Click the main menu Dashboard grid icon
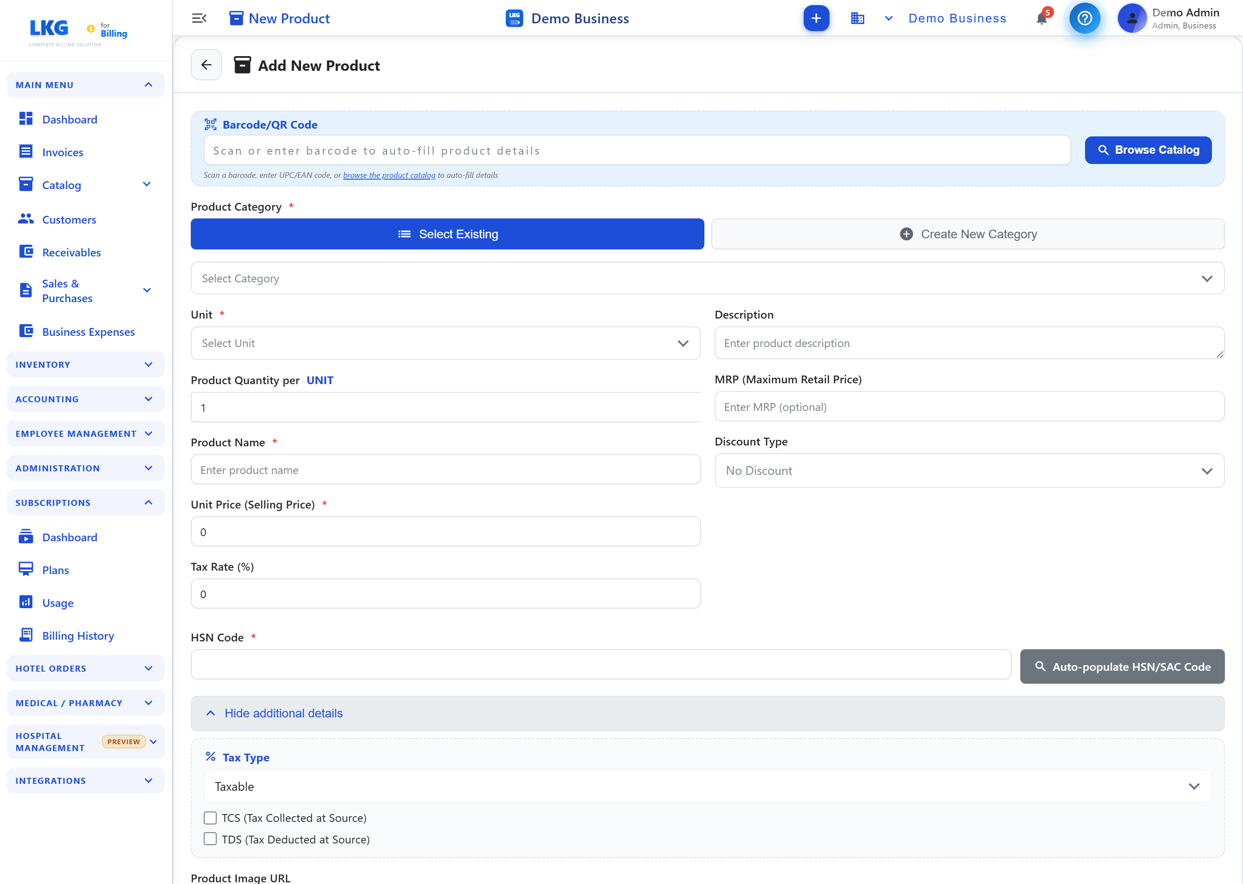Viewport: 1243px width, 884px height. pos(25,119)
